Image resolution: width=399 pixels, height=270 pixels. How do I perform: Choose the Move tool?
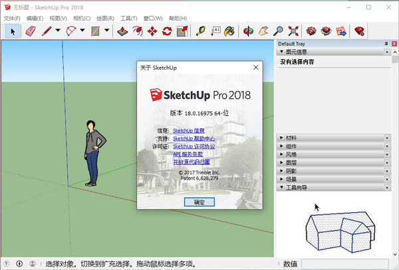pos(152,31)
